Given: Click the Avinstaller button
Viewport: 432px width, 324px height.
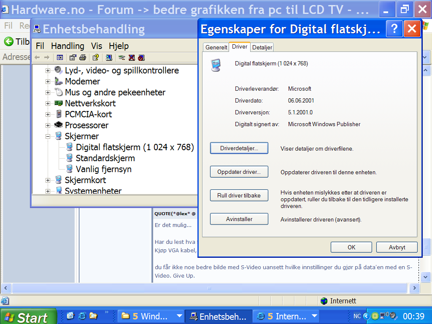Looking at the screenshot, I should pos(239,219).
